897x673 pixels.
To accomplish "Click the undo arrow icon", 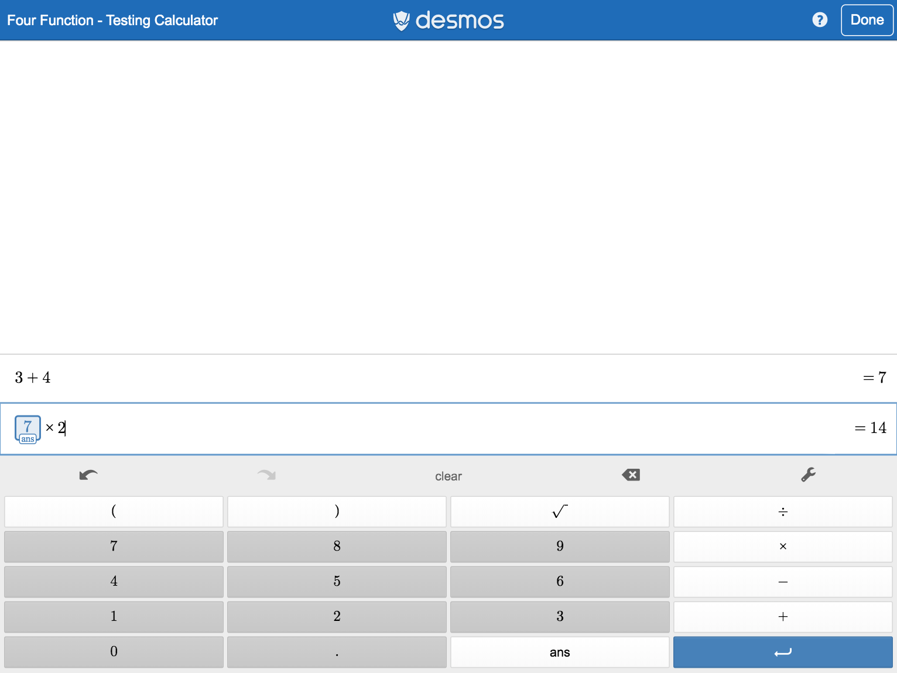I will pos(88,475).
